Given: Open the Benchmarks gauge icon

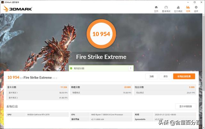Looking at the screenshot, I should click(166, 7).
